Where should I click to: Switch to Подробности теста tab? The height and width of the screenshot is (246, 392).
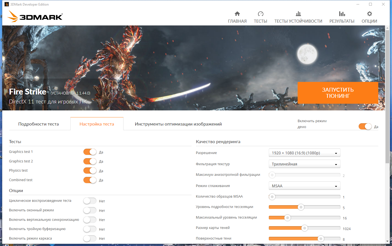pyautogui.click(x=39, y=124)
